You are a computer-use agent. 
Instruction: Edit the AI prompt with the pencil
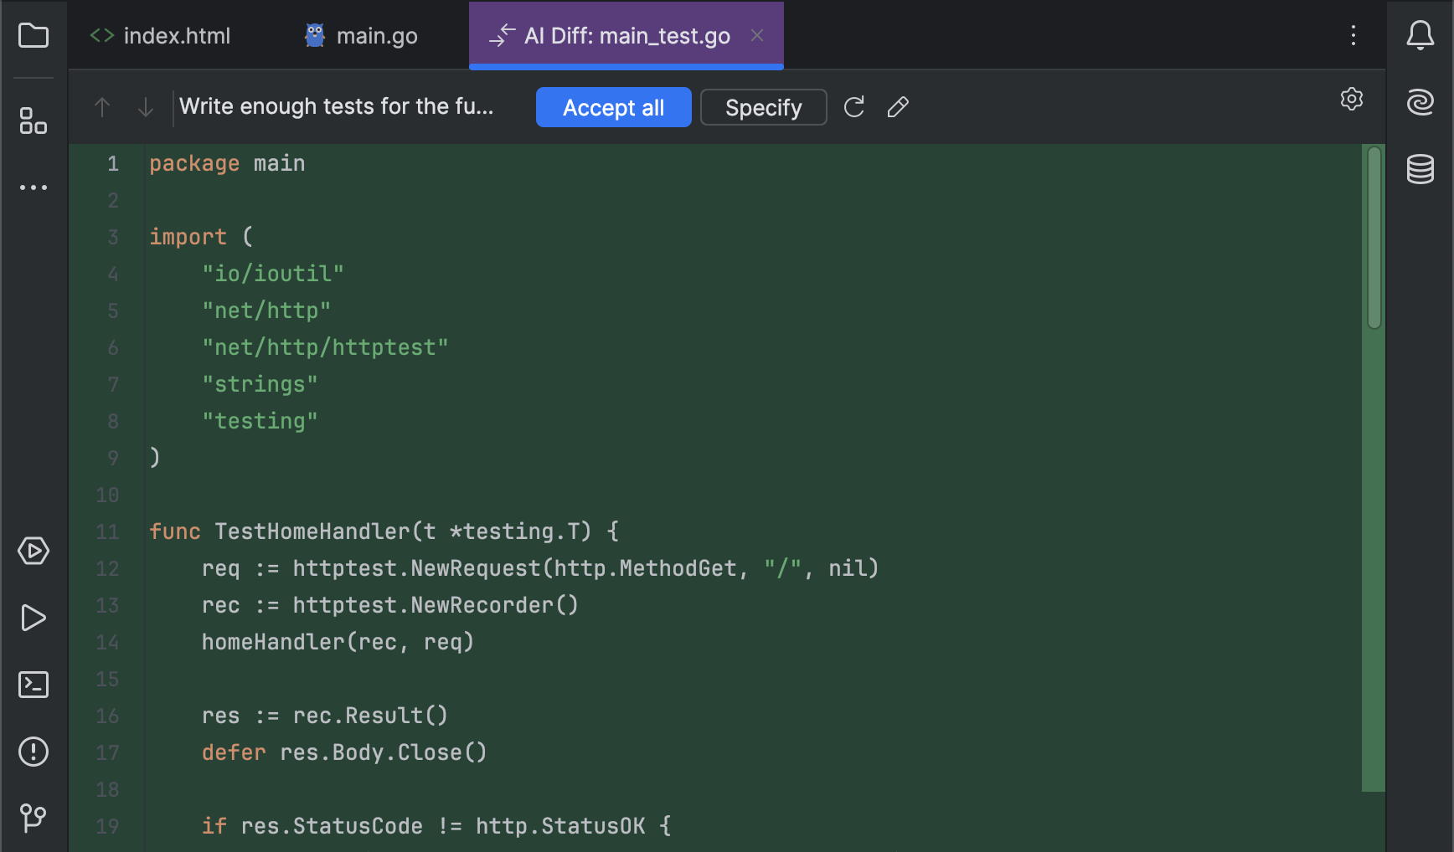coord(898,107)
